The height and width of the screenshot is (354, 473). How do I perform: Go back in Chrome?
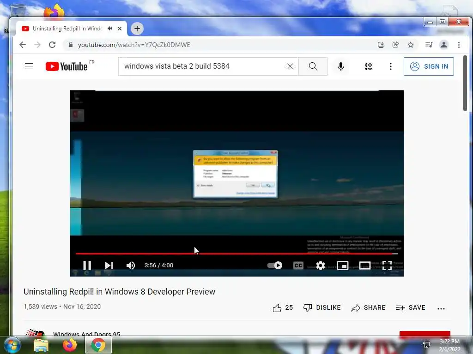(x=23, y=45)
